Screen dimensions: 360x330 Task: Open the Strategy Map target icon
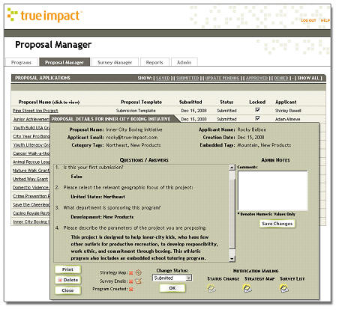(x=139, y=272)
